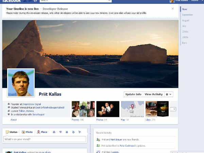Open Pete Cashmore link in Recent Activity

coord(128,146)
